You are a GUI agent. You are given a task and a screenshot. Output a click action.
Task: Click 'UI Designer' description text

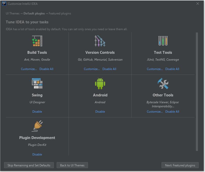pyautogui.click(x=37, y=102)
